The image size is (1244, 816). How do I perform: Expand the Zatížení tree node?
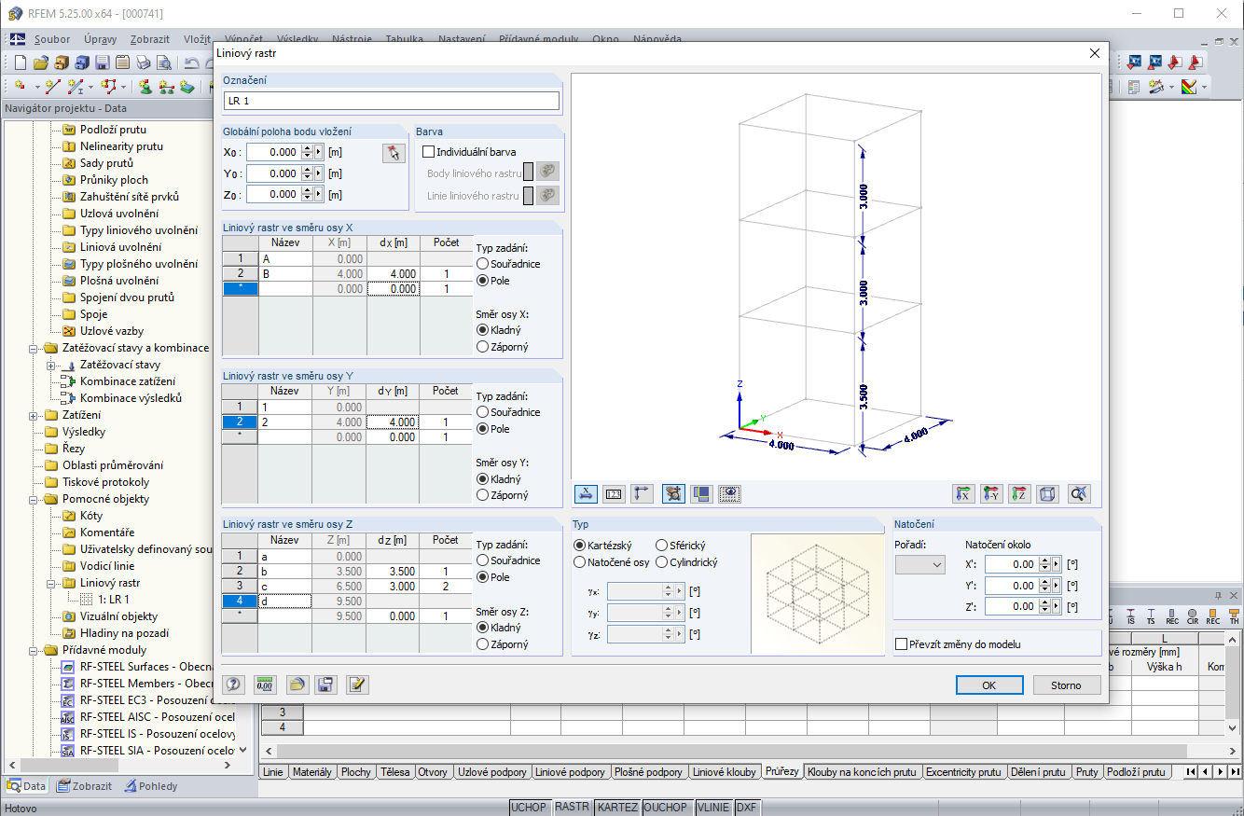click(x=35, y=415)
